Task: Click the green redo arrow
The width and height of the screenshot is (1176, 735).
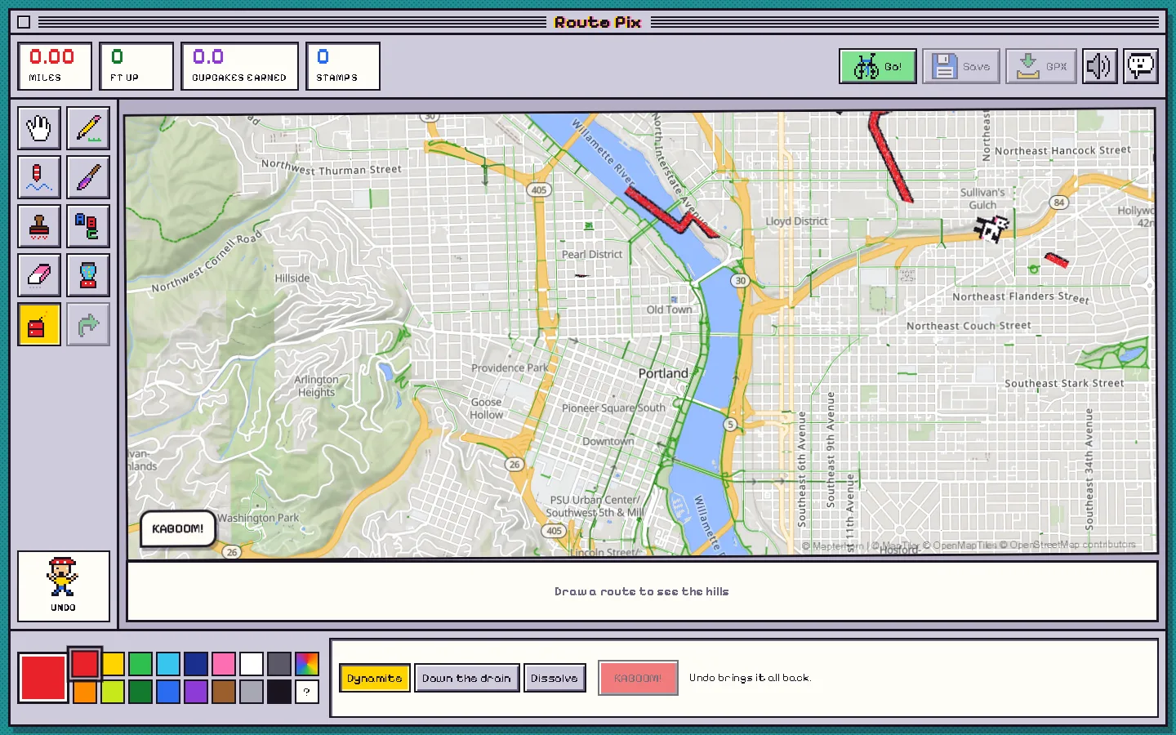Action: coord(88,324)
